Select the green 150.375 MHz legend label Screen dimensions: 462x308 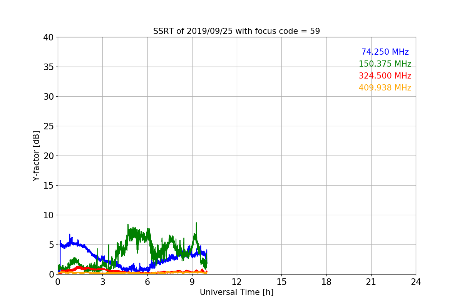(385, 64)
